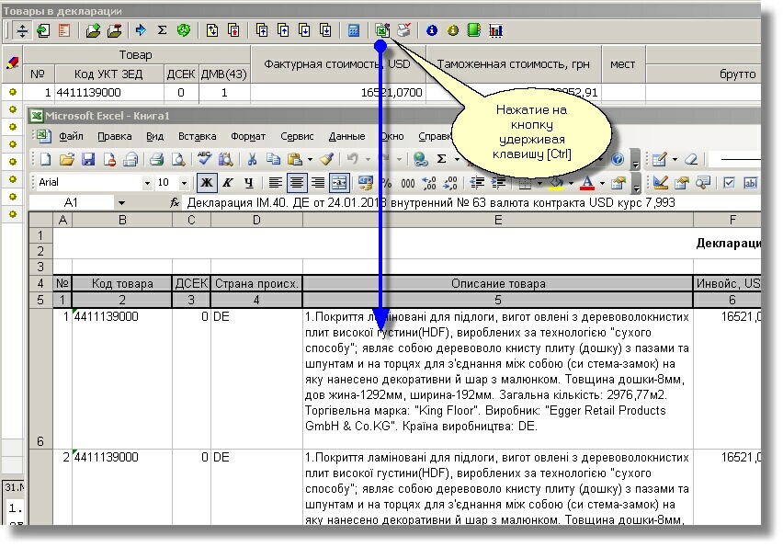The width and height of the screenshot is (783, 547).
Task: Cut selection with scissors icon
Action: [252, 159]
